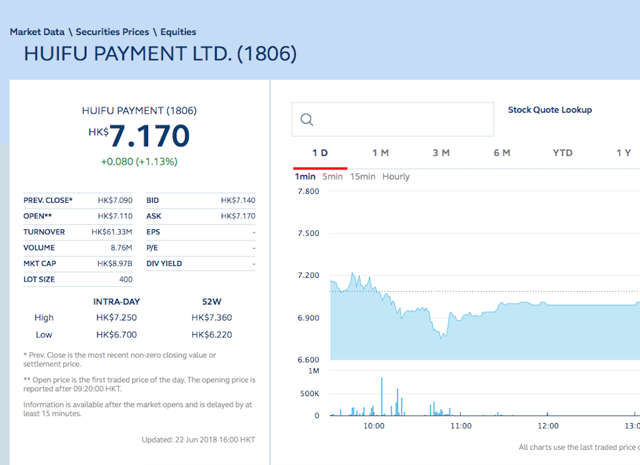
Task: Click the HUIFU PAYMENT LTD. (1806) page heading
Action: [160, 54]
